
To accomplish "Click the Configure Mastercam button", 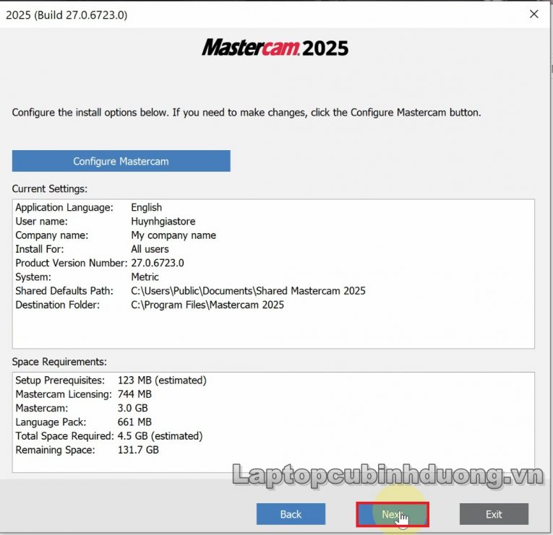I will [121, 161].
